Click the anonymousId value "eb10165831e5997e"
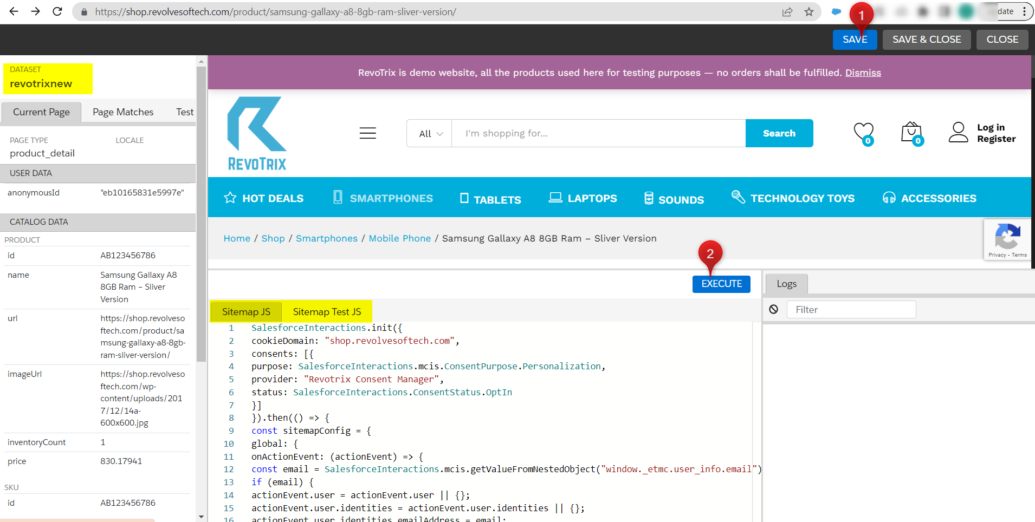This screenshot has width=1035, height=522. pyautogui.click(x=142, y=193)
